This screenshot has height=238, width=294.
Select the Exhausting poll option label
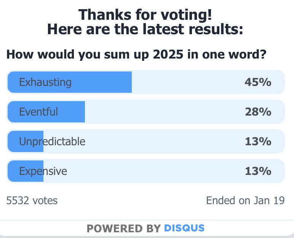point(45,82)
